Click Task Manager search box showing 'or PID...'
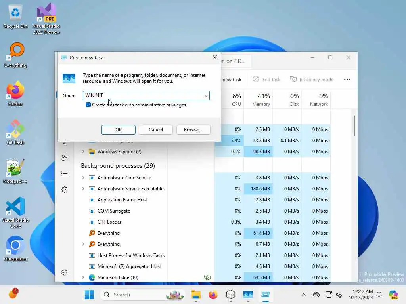 (236, 61)
